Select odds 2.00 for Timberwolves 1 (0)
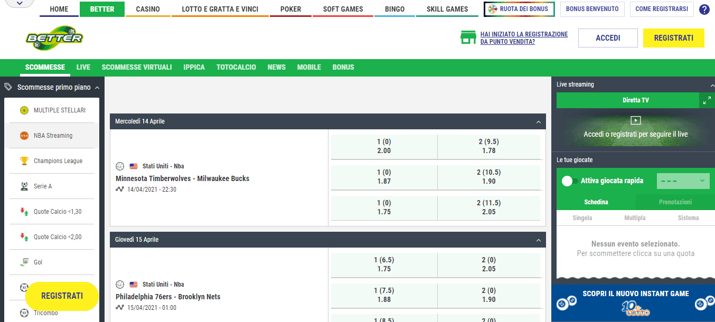Viewport: 715px width, 322px height. pos(384,146)
